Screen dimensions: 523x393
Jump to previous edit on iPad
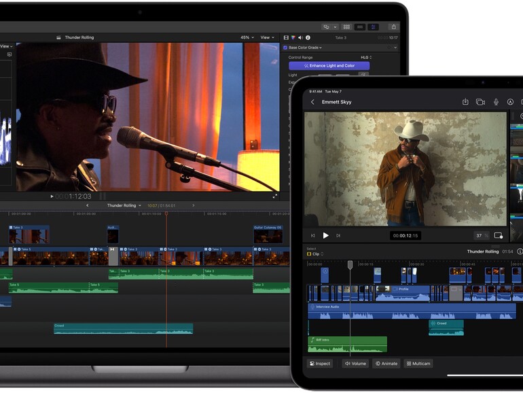coord(313,236)
